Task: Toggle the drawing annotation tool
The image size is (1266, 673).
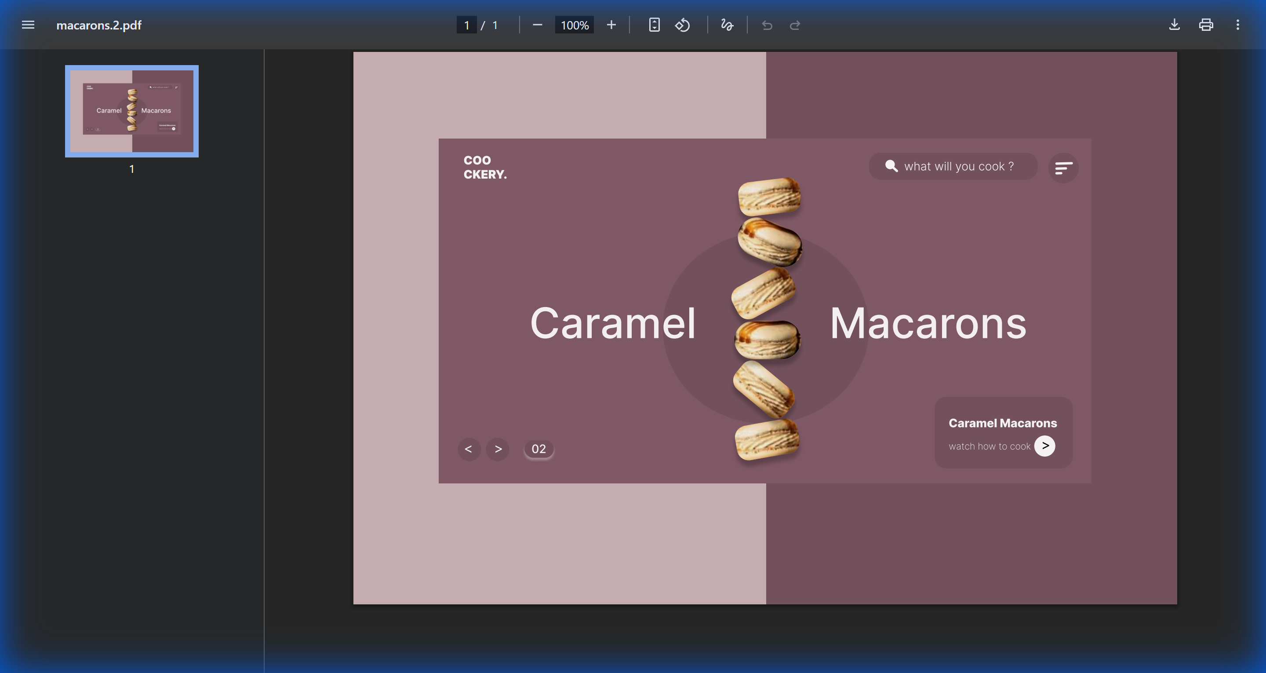Action: pyautogui.click(x=727, y=25)
